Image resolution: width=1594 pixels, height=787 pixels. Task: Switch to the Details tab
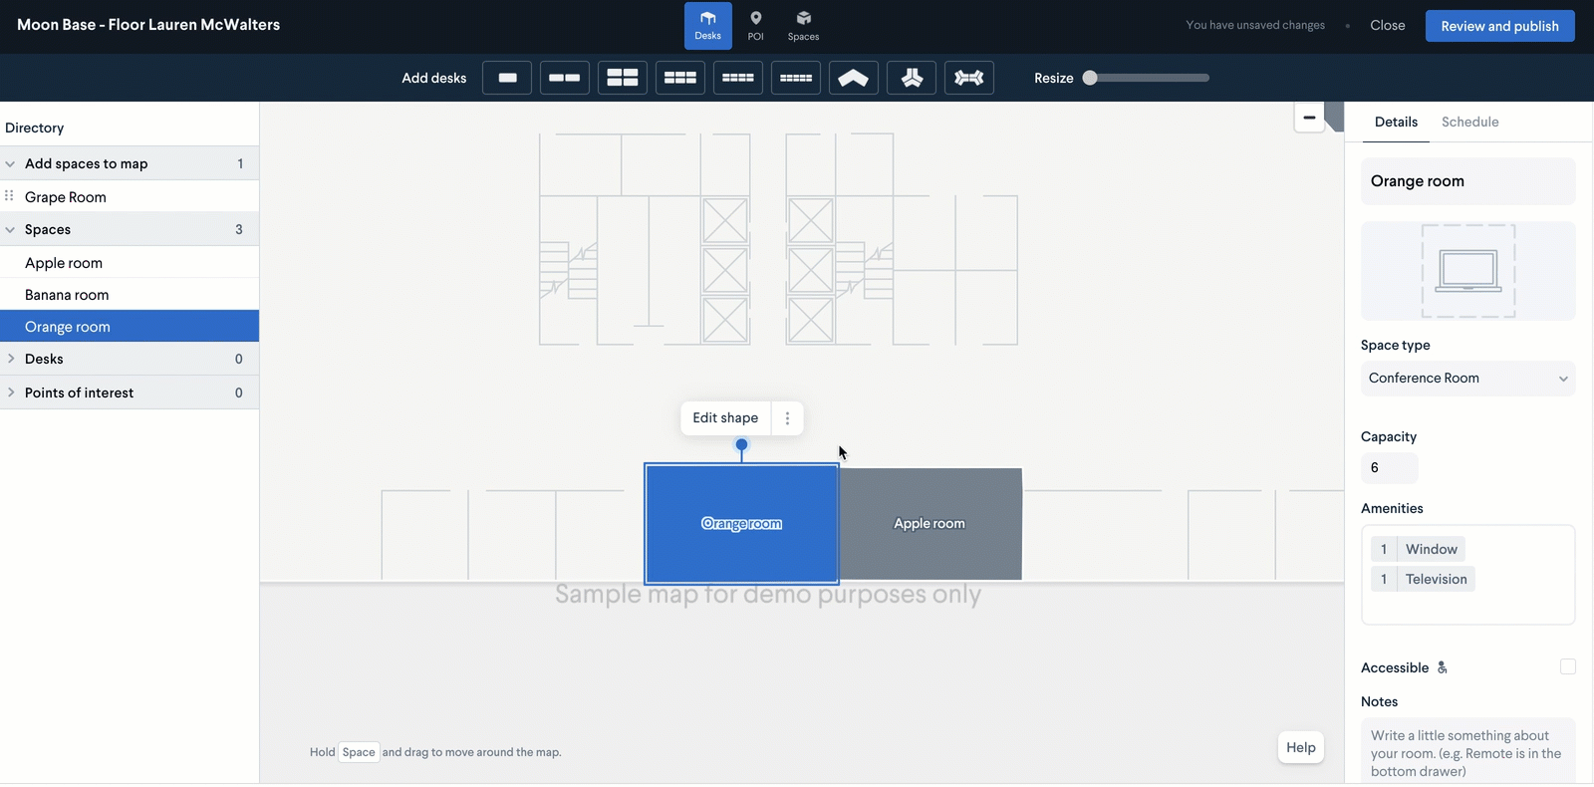[1396, 122]
